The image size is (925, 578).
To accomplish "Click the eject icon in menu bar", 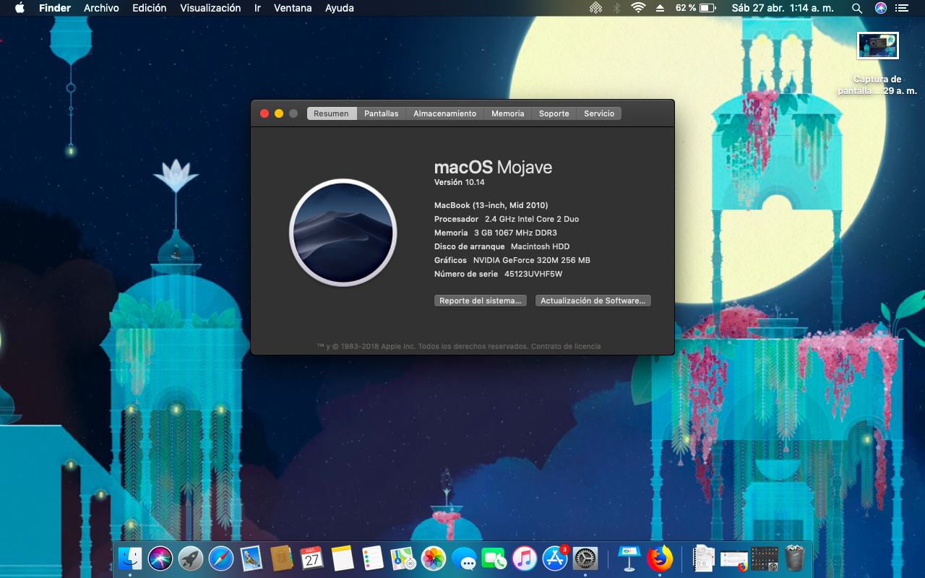I will tap(660, 8).
